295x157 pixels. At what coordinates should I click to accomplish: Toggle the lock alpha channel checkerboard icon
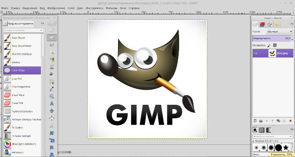click(275, 45)
